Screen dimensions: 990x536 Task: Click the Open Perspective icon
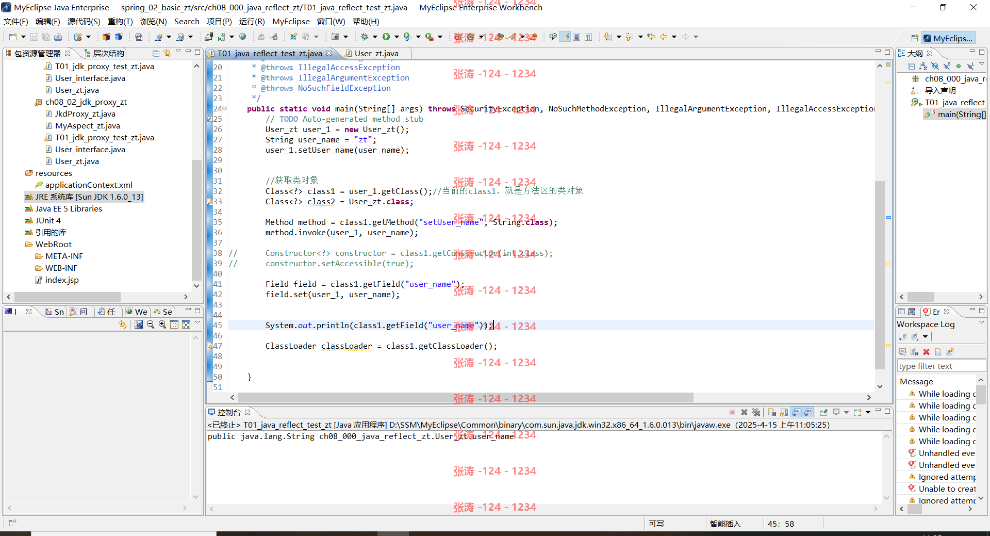pyautogui.click(x=915, y=38)
